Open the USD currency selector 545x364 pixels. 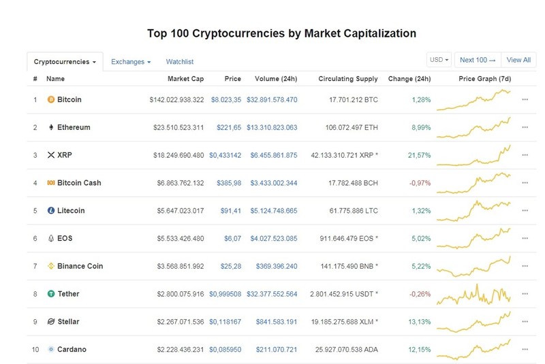click(x=439, y=60)
